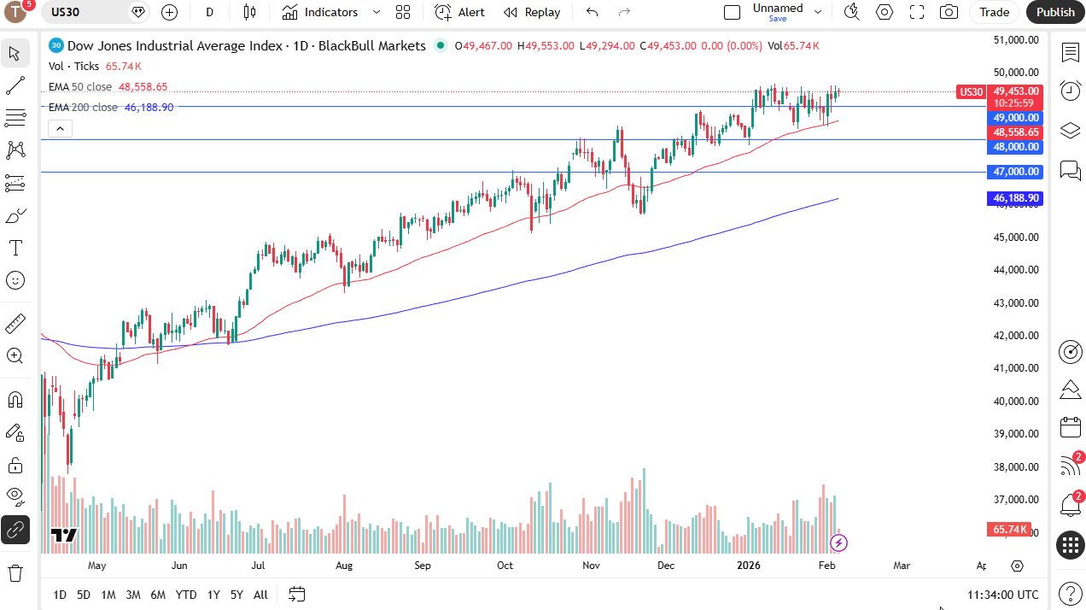Switch to the 1M date range
The width and height of the screenshot is (1086, 610).
[x=108, y=595]
